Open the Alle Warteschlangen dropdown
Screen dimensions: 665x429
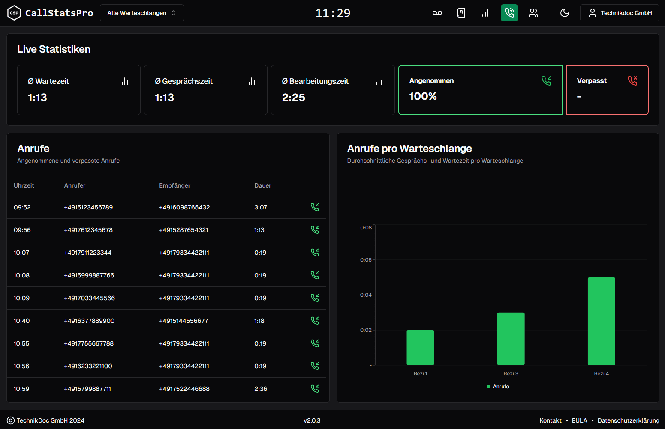(x=141, y=13)
